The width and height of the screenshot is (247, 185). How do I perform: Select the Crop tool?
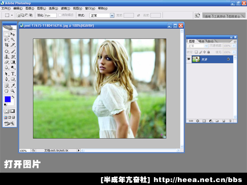click(x=6, y=45)
